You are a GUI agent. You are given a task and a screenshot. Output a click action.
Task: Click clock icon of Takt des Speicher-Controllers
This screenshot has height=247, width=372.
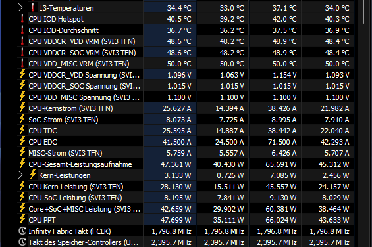[x=22, y=242]
